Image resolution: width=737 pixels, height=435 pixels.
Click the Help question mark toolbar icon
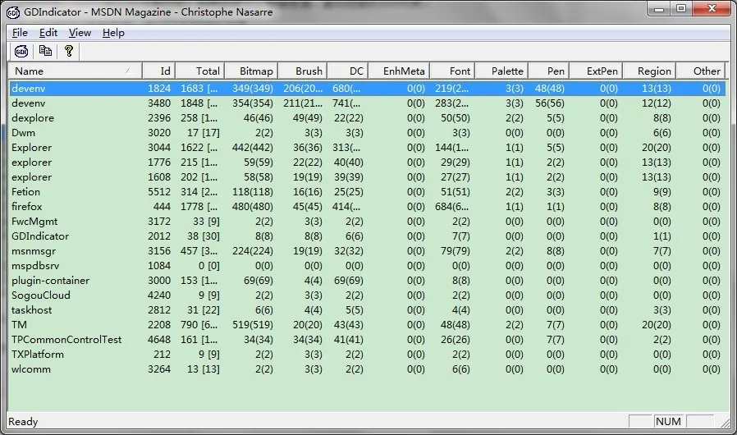pyautogui.click(x=69, y=51)
